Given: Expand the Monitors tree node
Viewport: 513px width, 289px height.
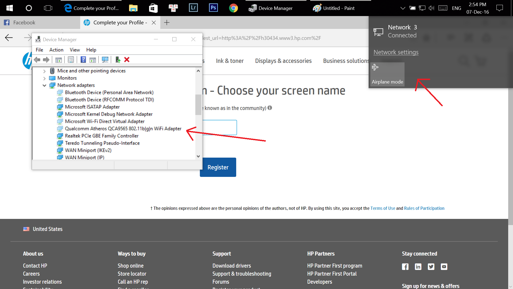Looking at the screenshot, I should 44,78.
